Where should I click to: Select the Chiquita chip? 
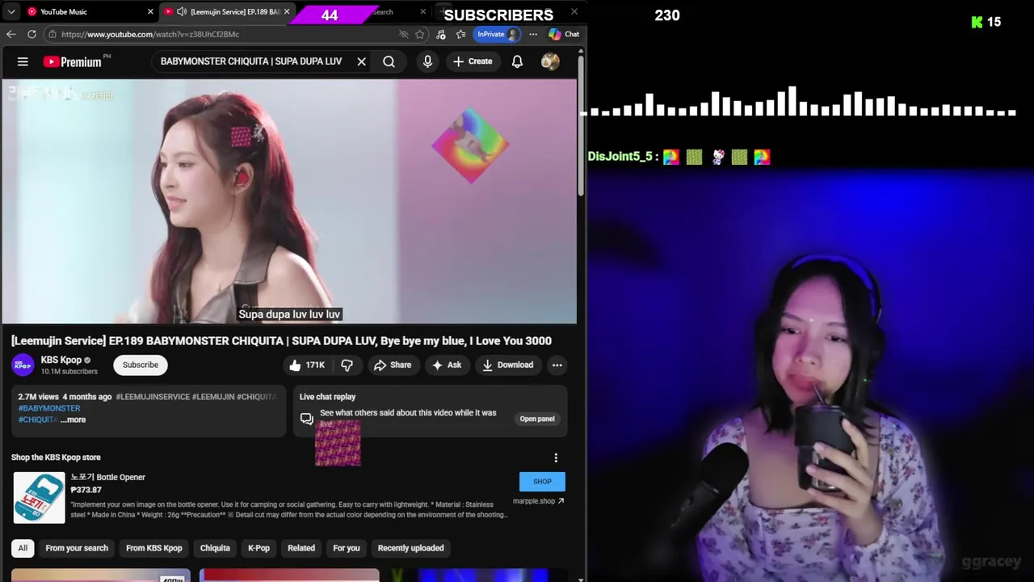[x=215, y=548]
